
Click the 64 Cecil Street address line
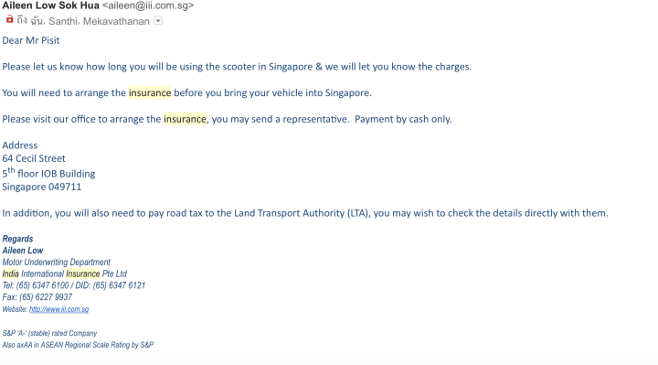point(34,158)
